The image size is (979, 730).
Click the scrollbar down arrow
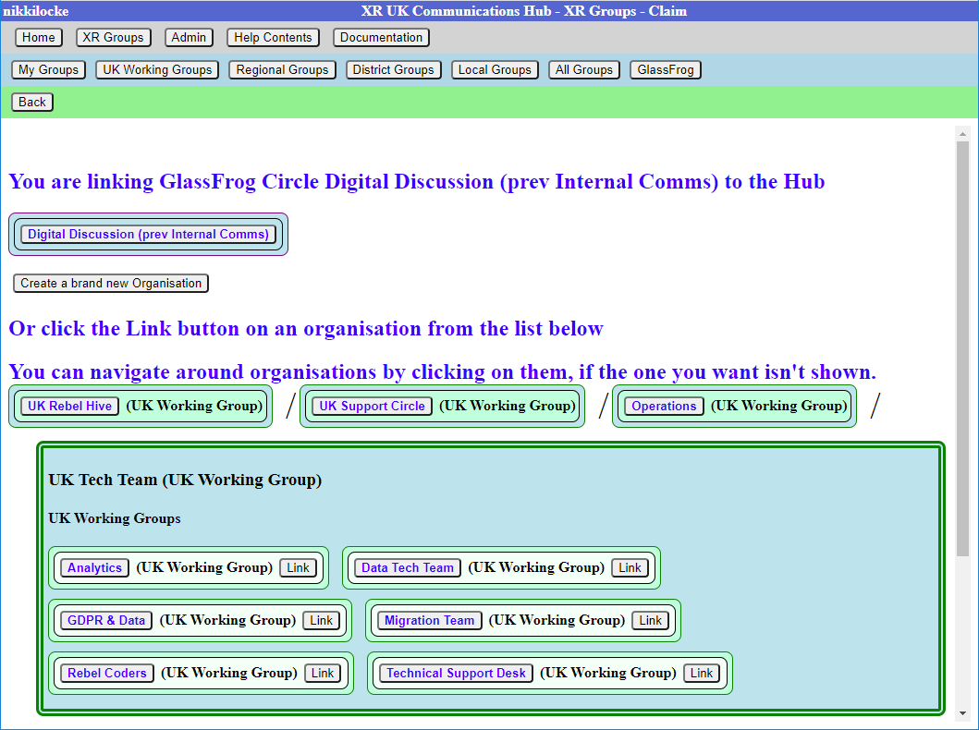(962, 712)
